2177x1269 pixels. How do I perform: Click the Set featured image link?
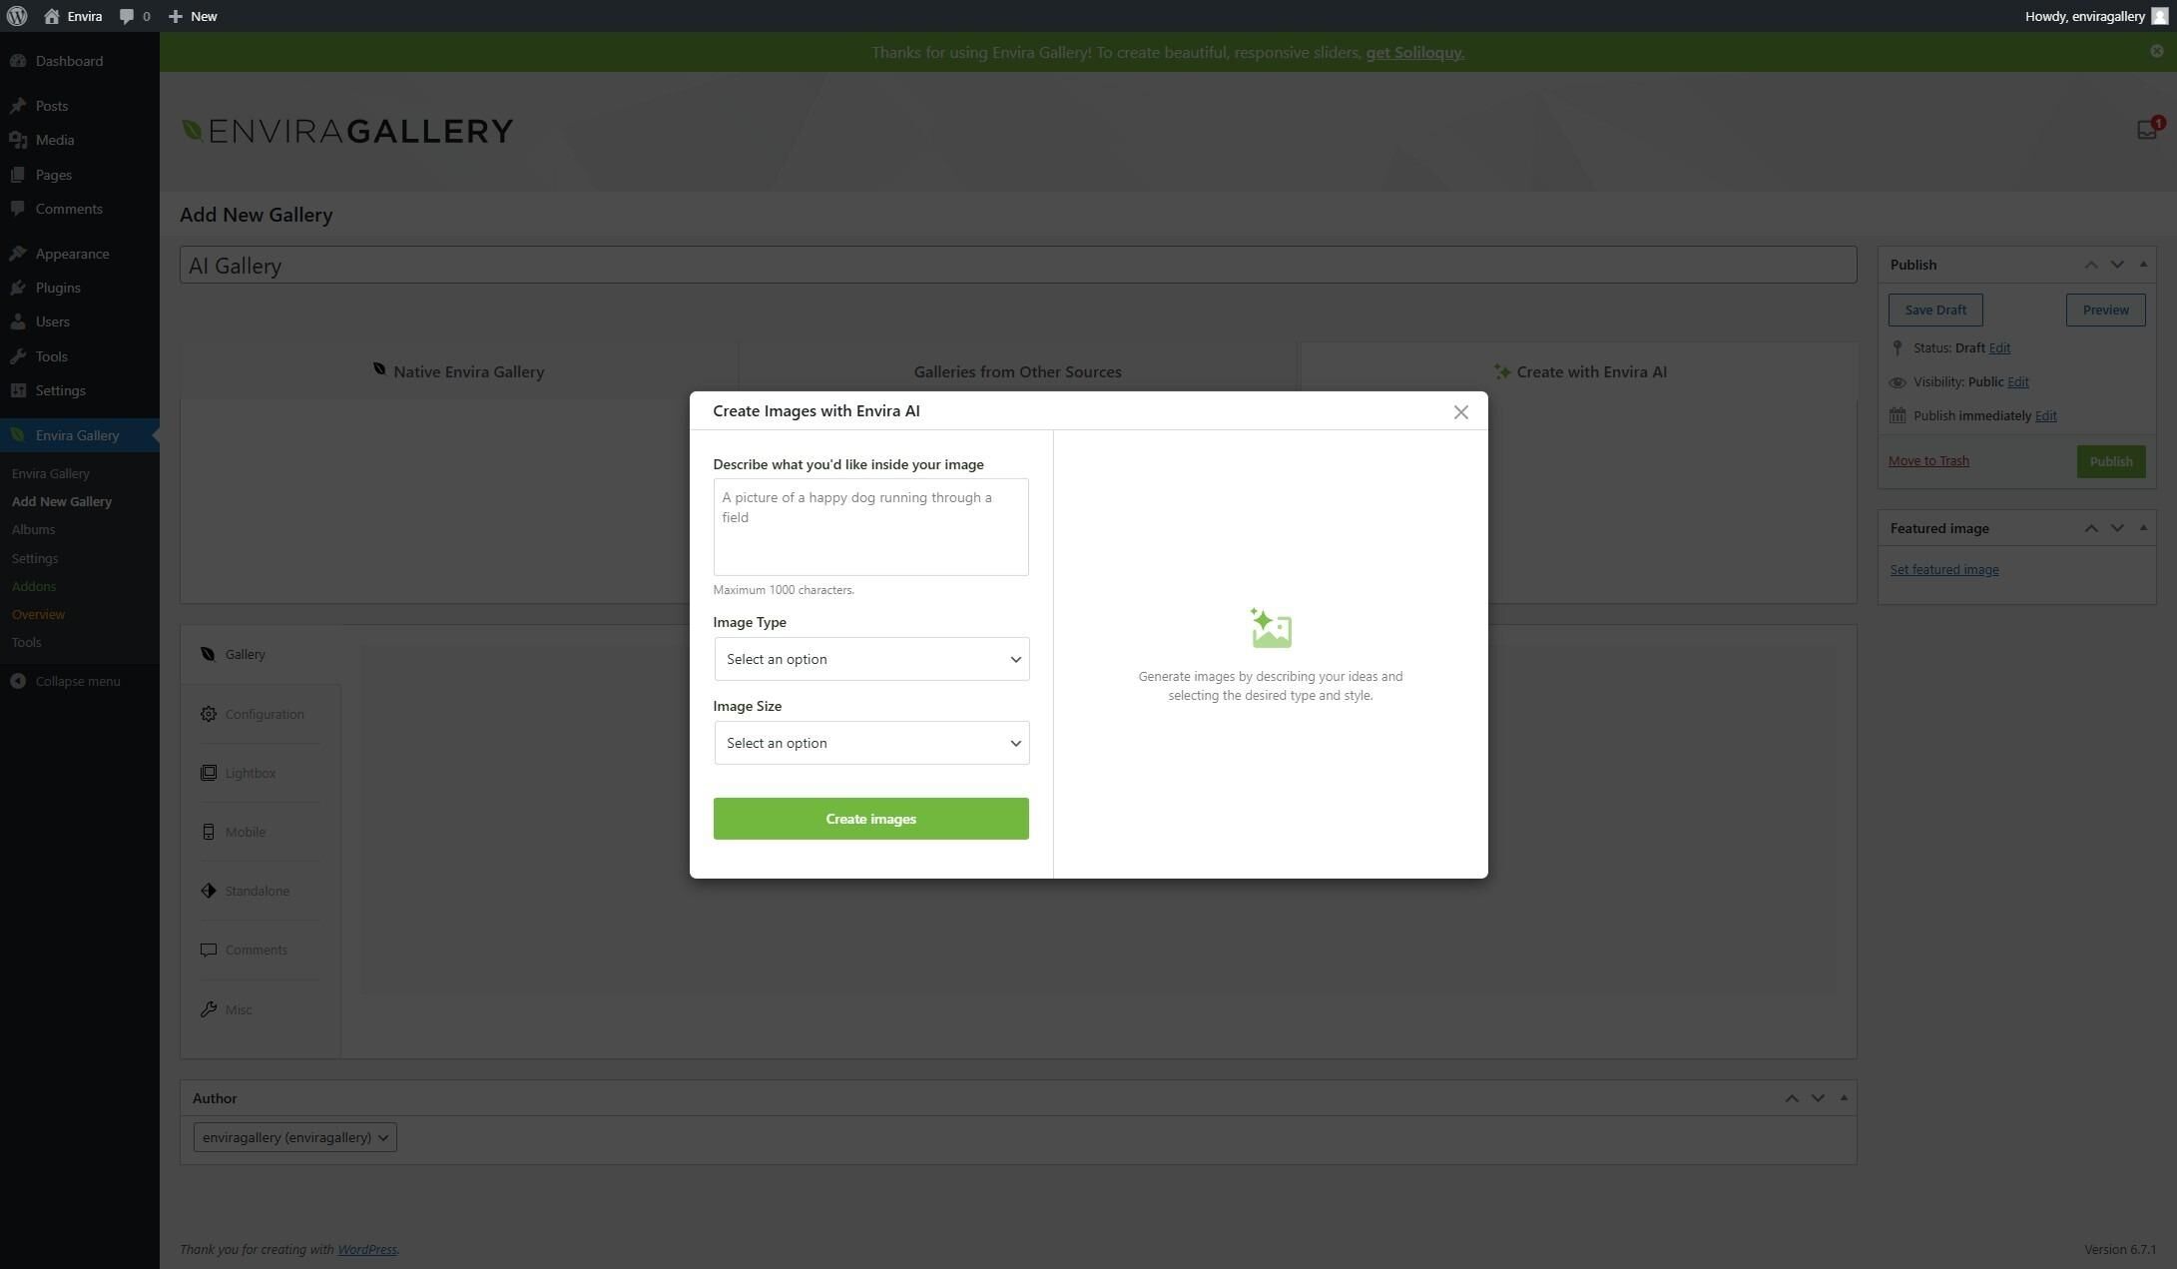point(1943,570)
